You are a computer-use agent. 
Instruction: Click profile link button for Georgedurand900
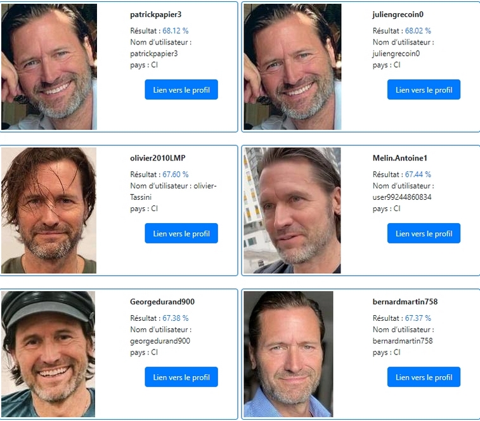point(181,377)
